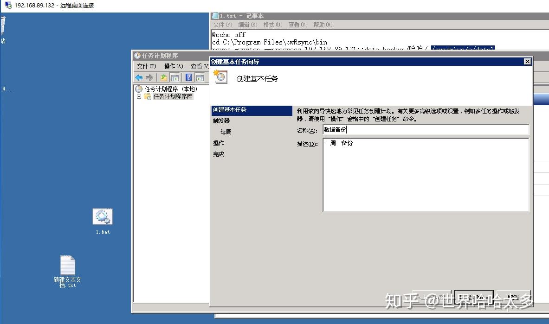The height and width of the screenshot is (324, 549).
Task: Click the export list toolbar icon
Action: pyautogui.click(x=163, y=77)
